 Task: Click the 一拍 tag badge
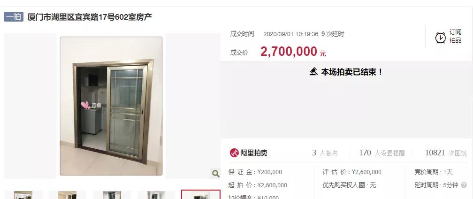pos(14,17)
